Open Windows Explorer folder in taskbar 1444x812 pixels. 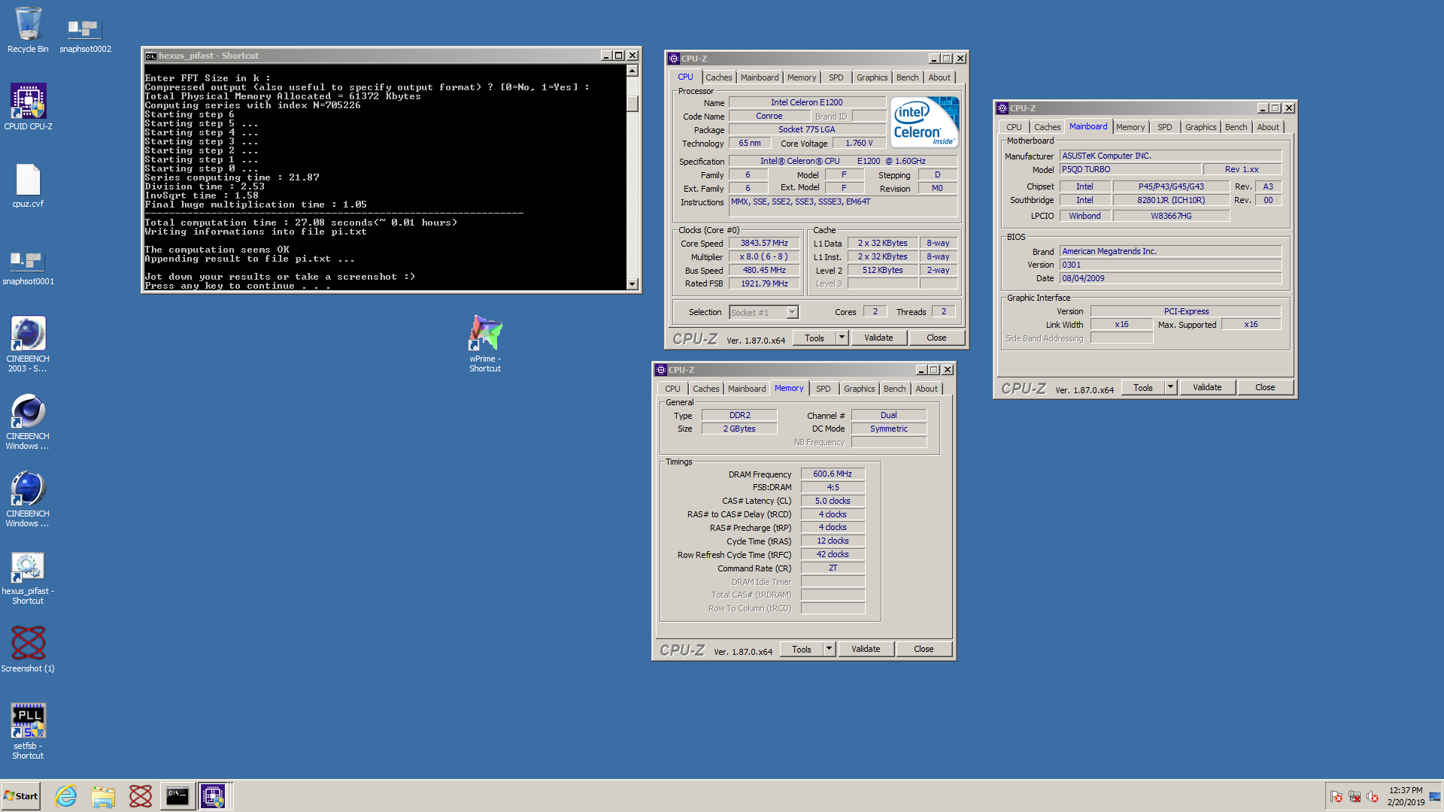(103, 796)
